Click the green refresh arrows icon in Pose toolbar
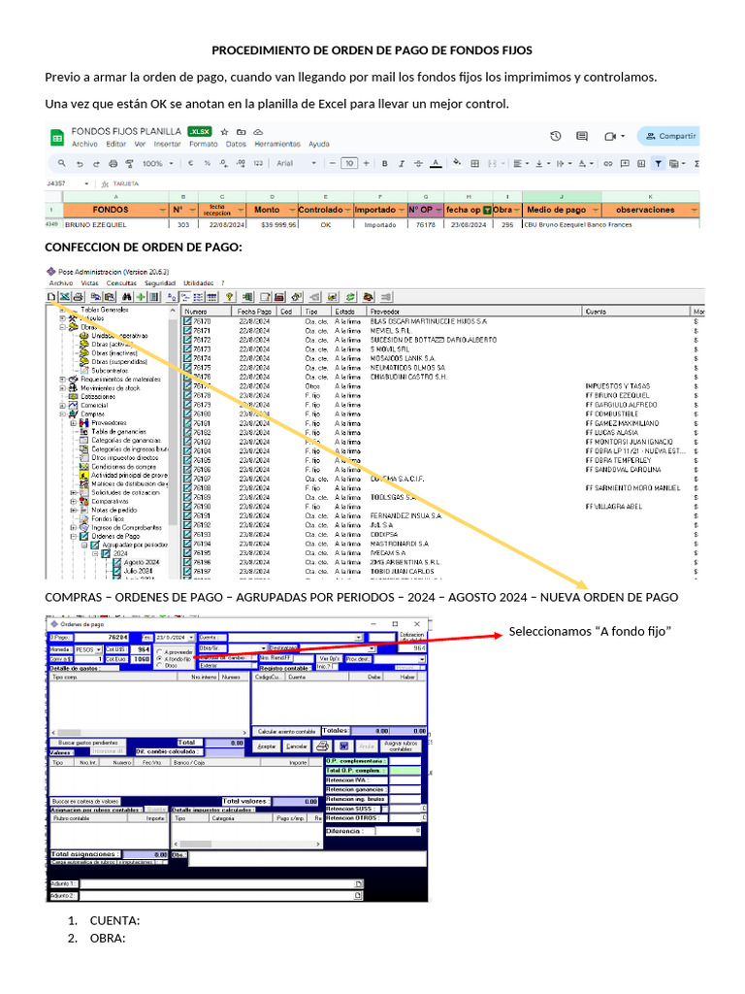Screen dimensions: 745x994 pos(349,297)
